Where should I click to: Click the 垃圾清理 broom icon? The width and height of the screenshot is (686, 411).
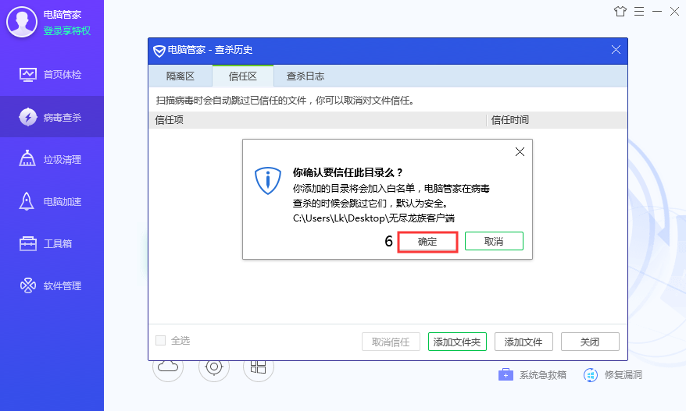pos(27,158)
